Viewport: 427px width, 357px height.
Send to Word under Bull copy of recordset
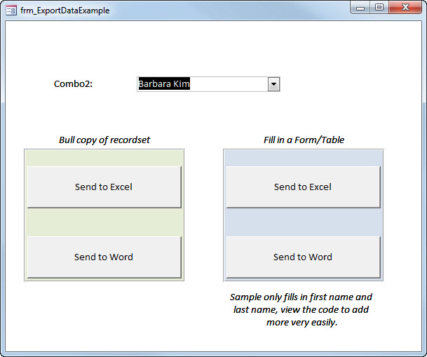[104, 257]
